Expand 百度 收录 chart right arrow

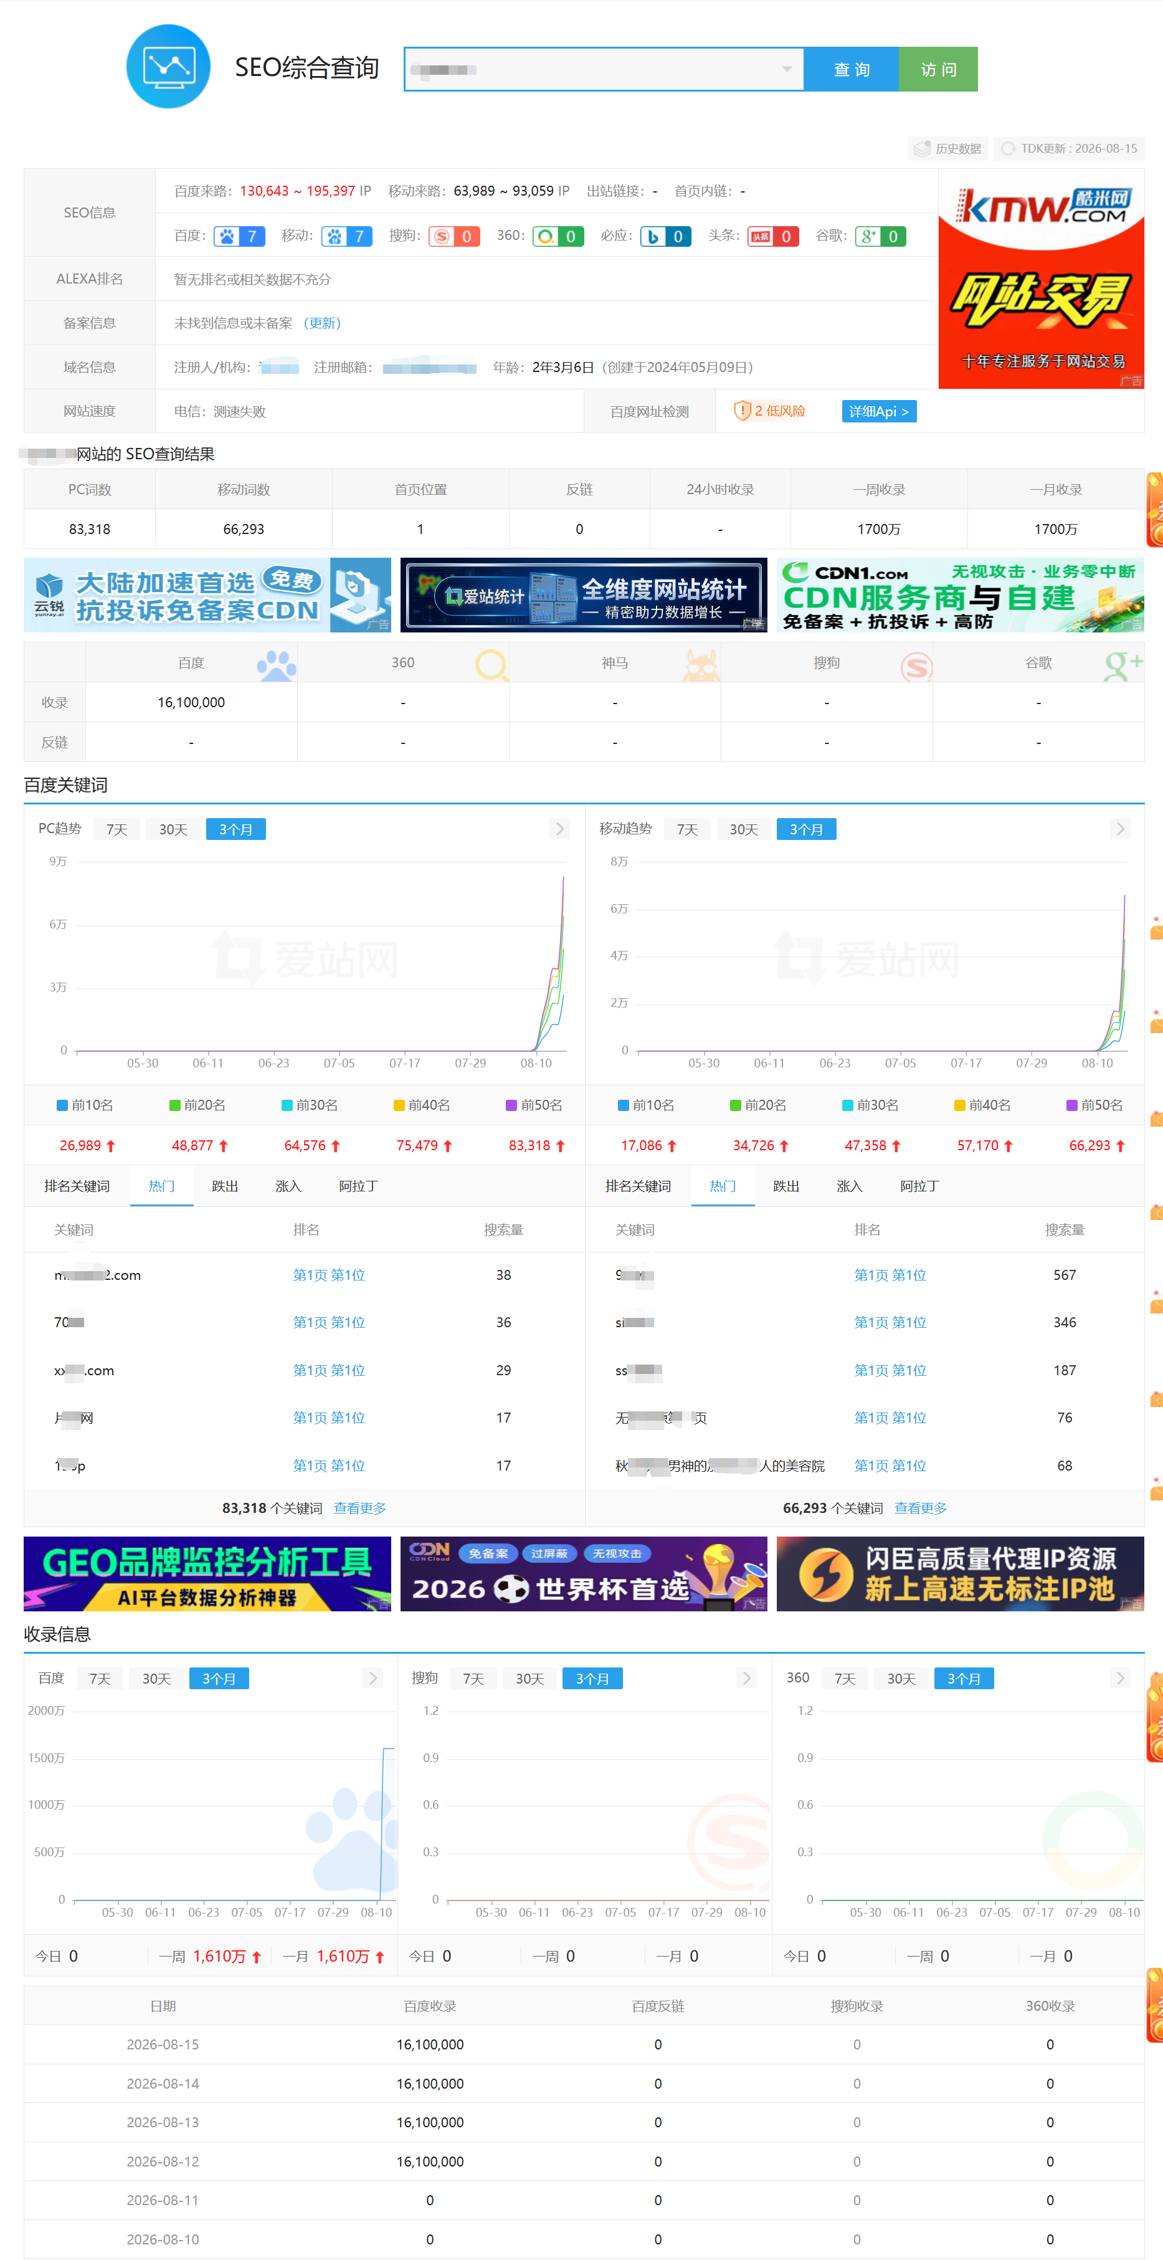click(373, 1677)
